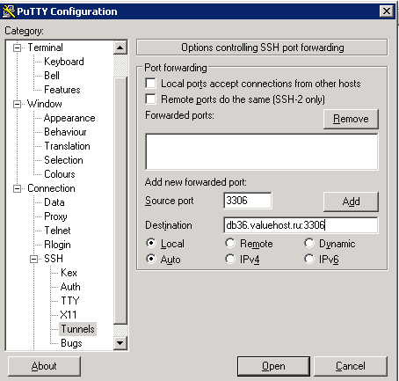Select the Remote radio button

[x=230, y=243]
